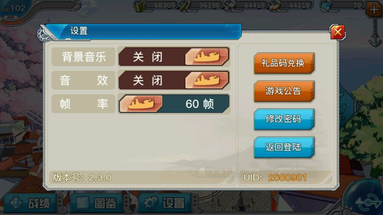Open 礼品码兑换 gift code redemption

coord(284,63)
